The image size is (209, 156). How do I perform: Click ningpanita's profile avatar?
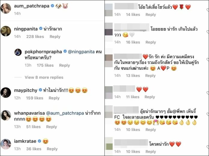point(6,31)
